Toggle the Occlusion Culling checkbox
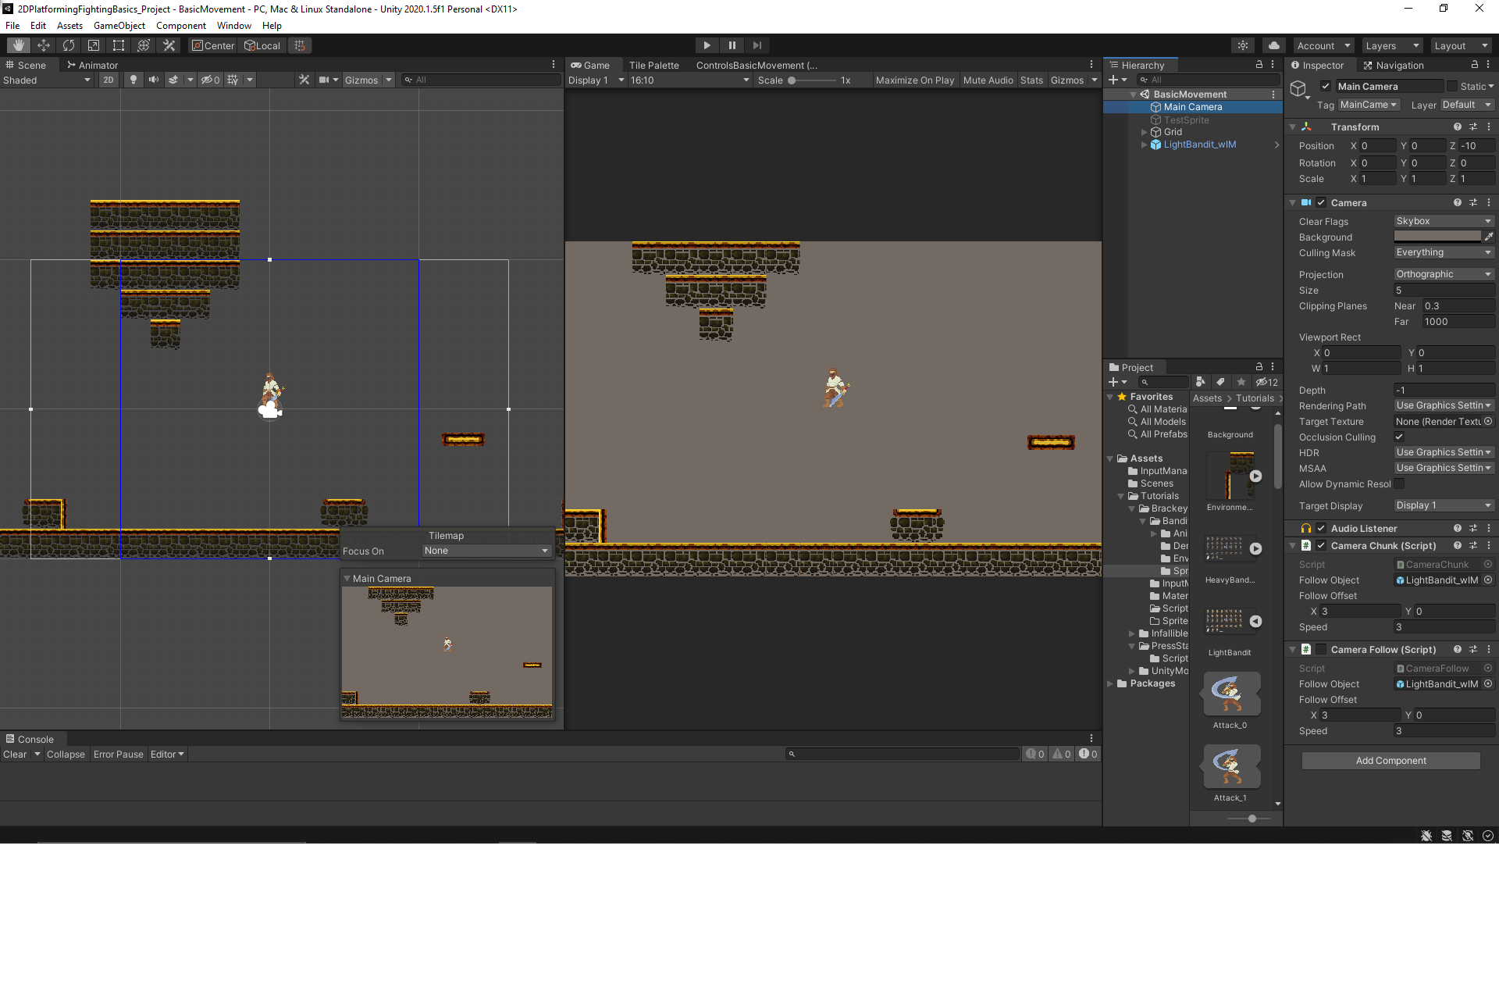Image resolution: width=1499 pixels, height=981 pixels. coord(1399,437)
